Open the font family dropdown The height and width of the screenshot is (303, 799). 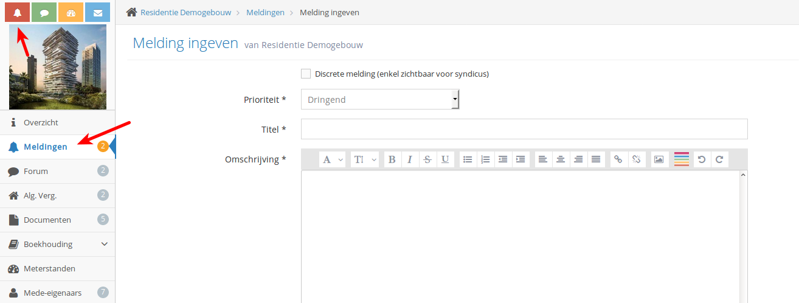[333, 159]
